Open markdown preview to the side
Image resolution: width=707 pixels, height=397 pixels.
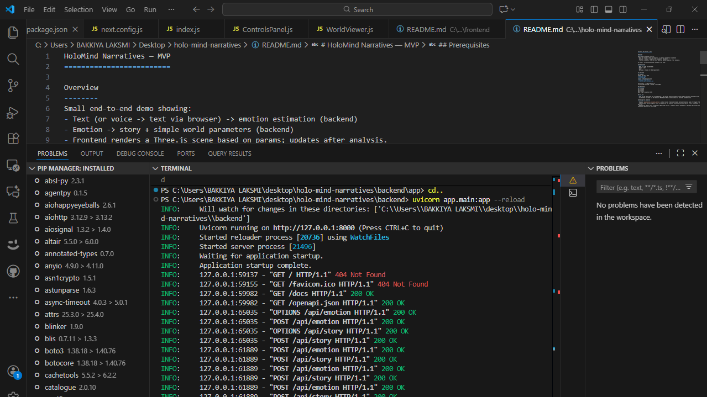click(x=666, y=29)
